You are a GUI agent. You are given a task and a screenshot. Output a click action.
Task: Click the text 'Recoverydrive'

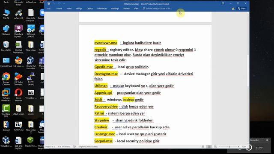pyautogui.click(x=106, y=107)
